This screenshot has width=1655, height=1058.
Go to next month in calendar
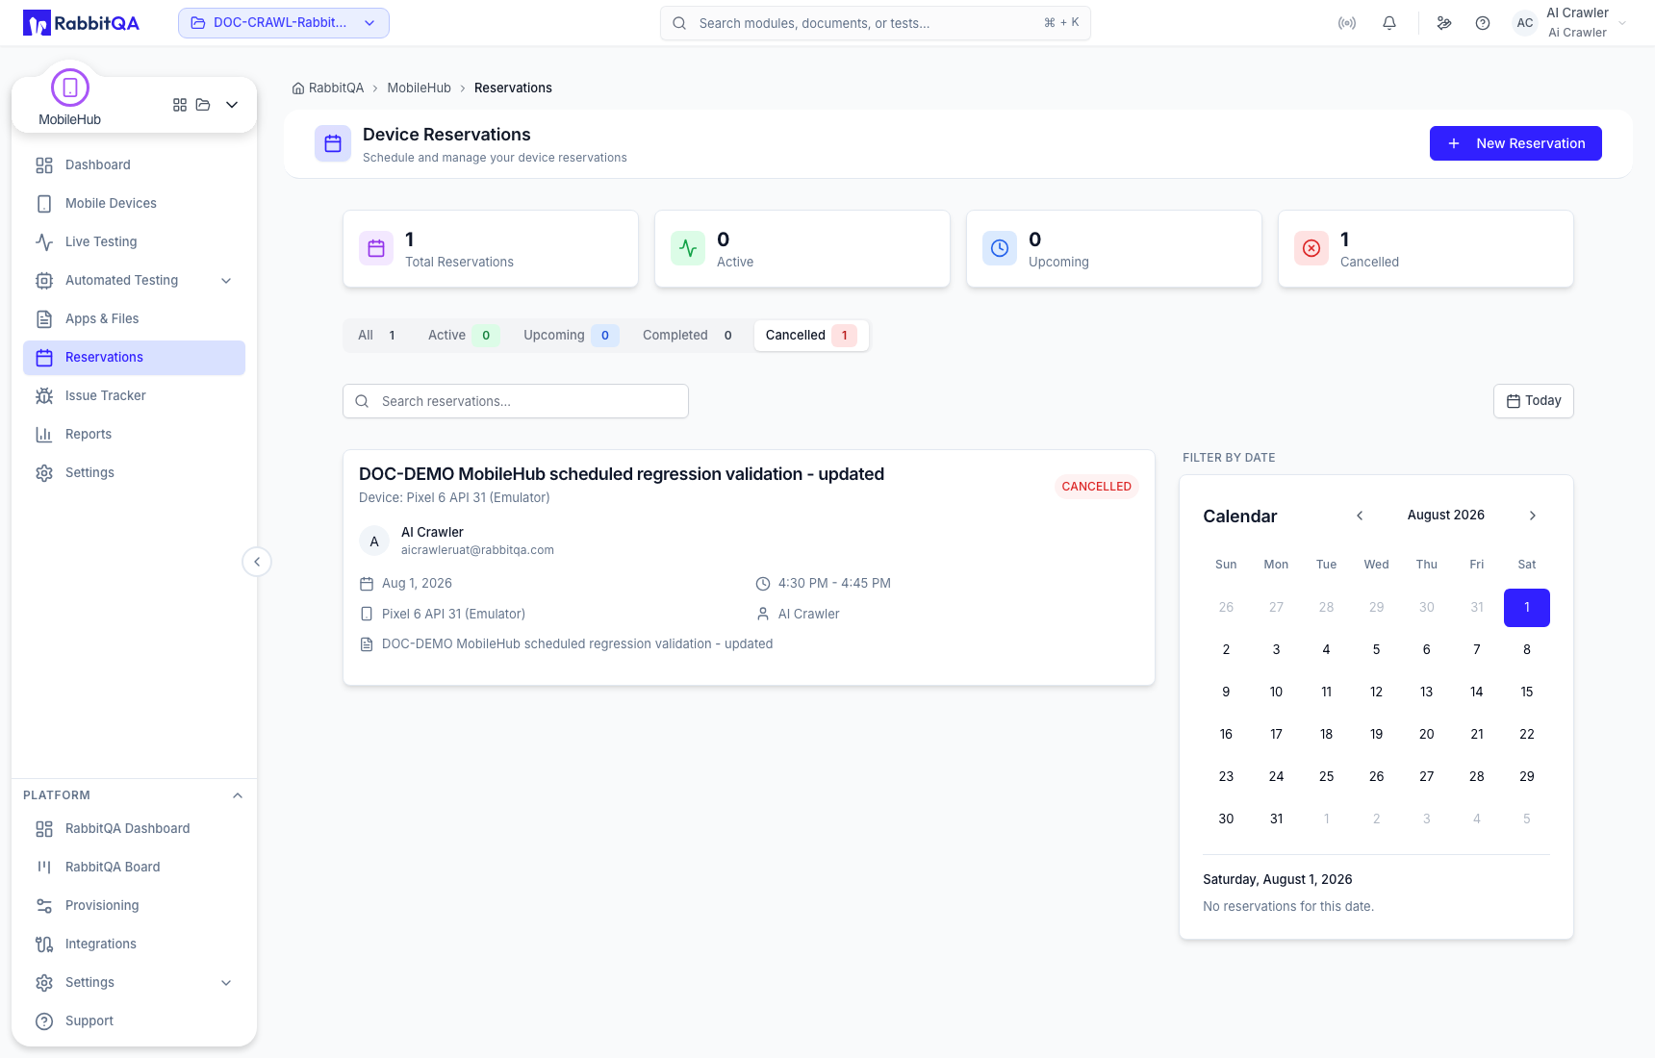(1533, 516)
